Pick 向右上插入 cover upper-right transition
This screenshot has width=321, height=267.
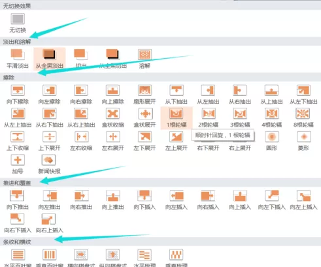click(x=50, y=223)
